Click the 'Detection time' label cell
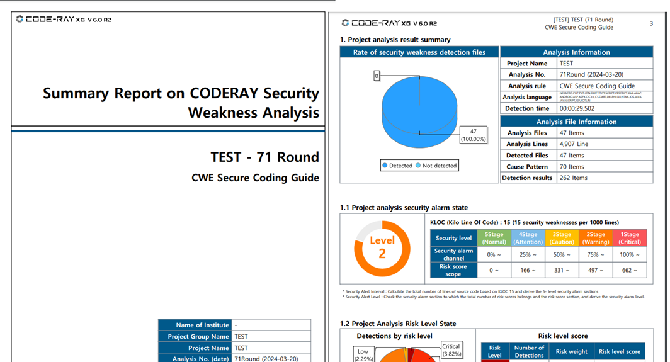 (x=528, y=108)
